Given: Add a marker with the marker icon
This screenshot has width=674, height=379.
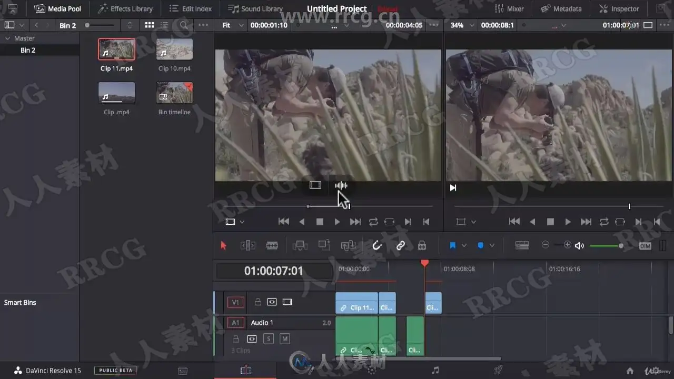Looking at the screenshot, I should pos(480,246).
